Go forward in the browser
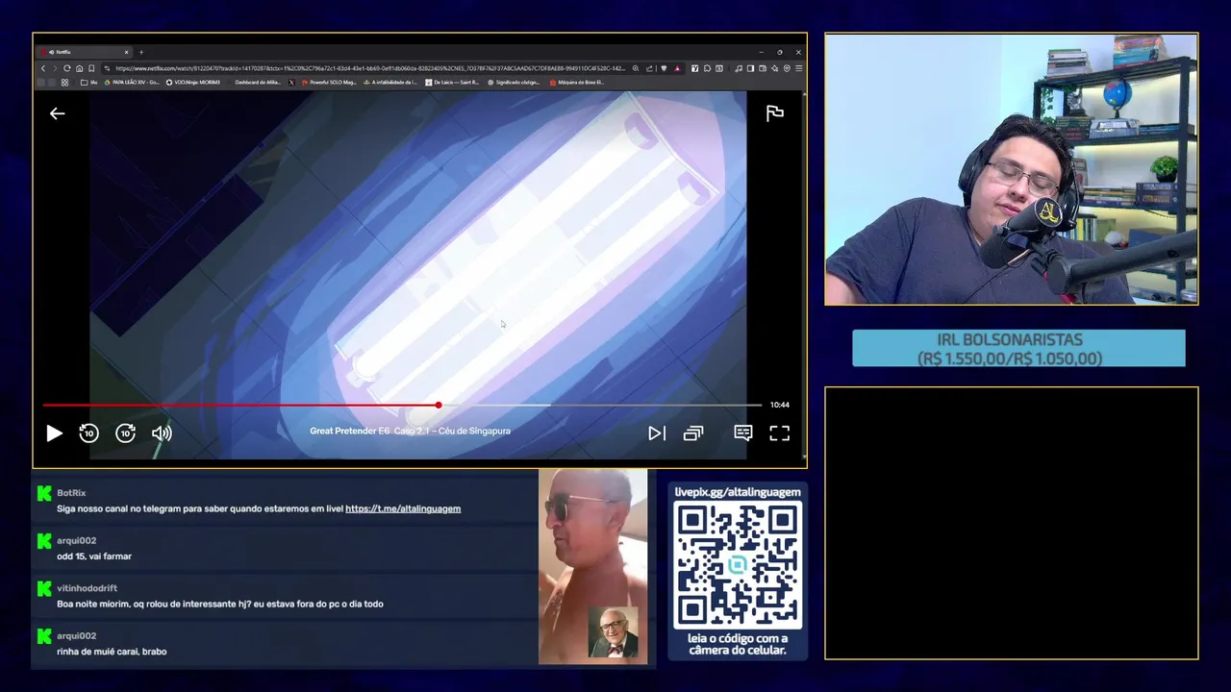The height and width of the screenshot is (692, 1231). click(55, 68)
